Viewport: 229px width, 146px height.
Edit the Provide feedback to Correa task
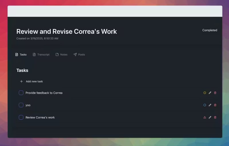[210, 93]
